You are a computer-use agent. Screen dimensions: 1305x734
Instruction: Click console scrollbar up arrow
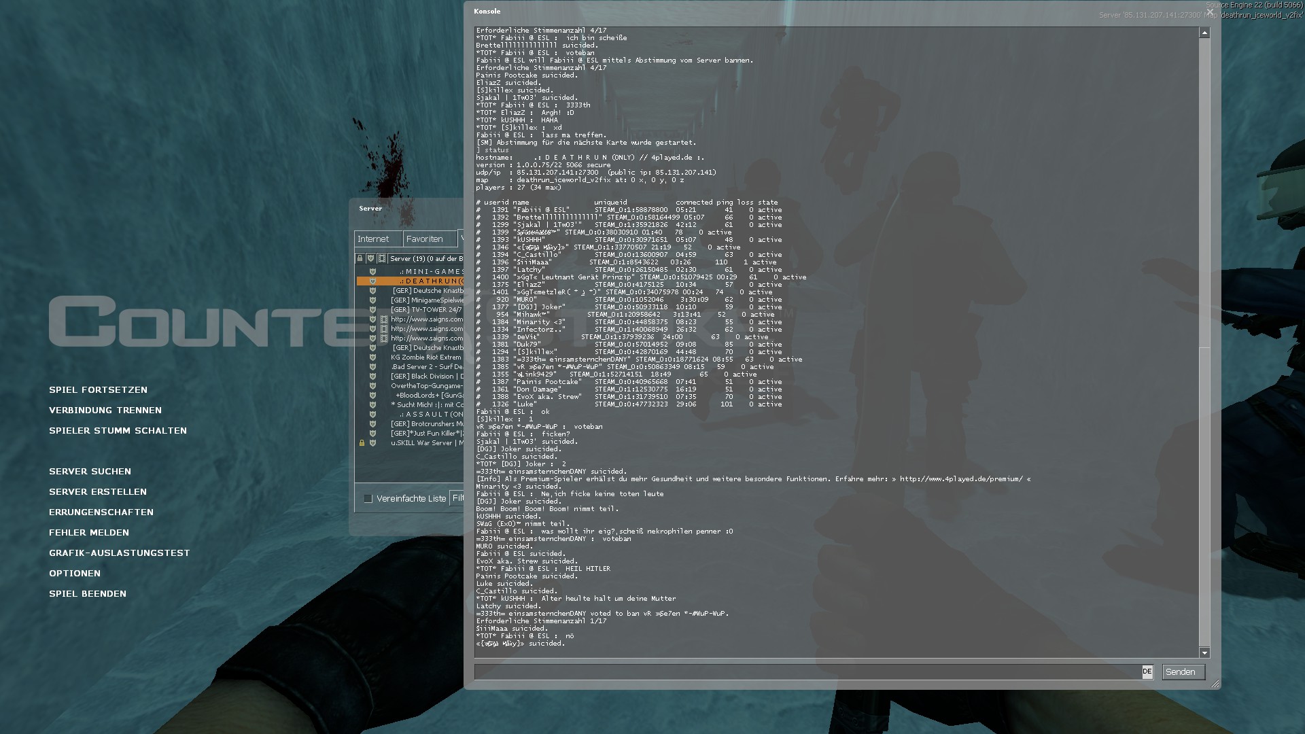coord(1204,33)
